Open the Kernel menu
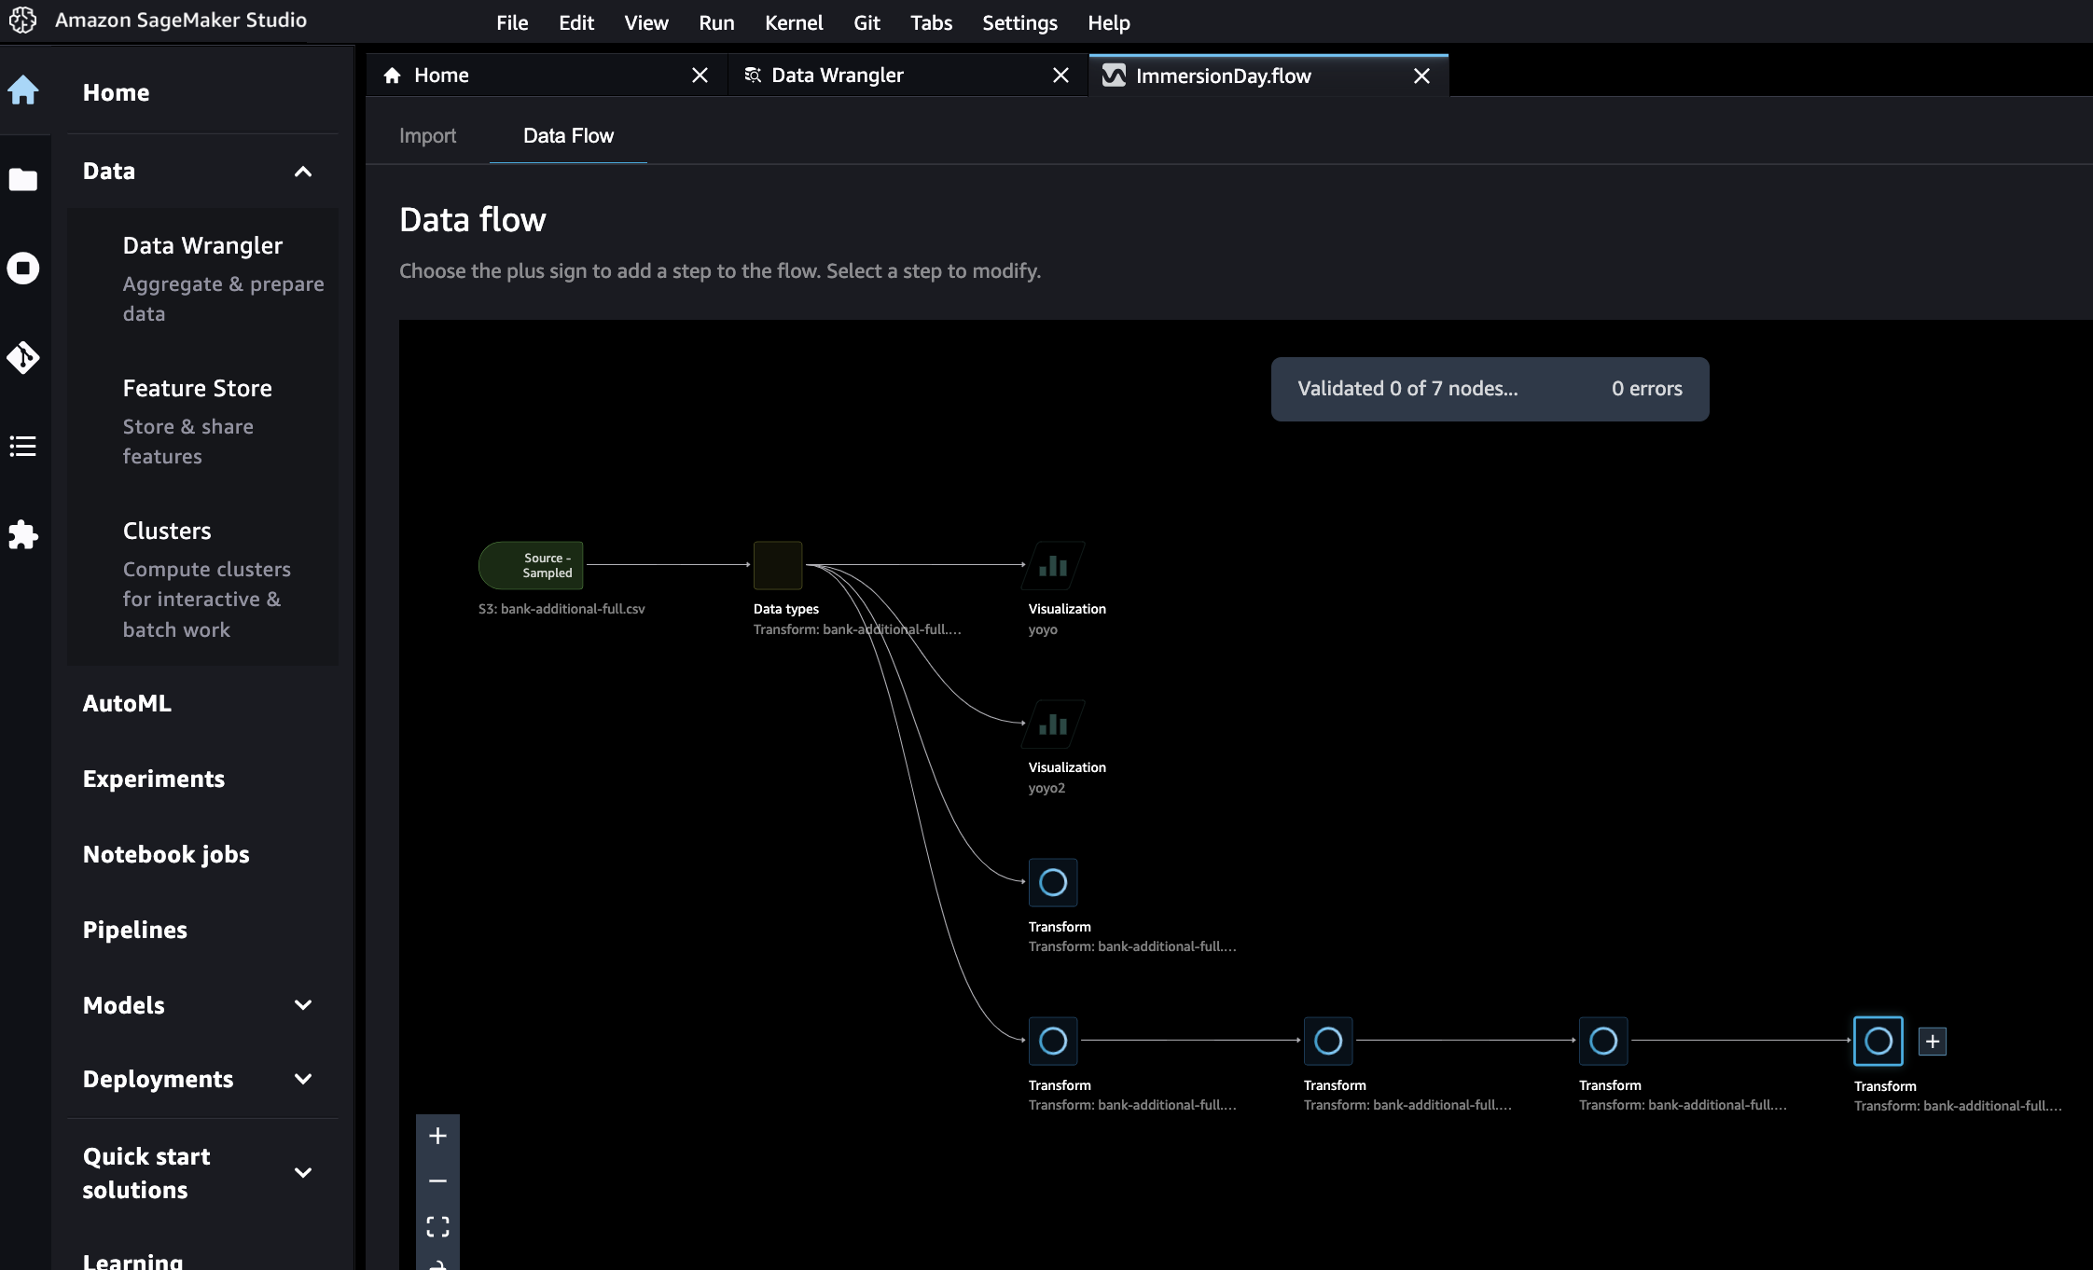 pyautogui.click(x=793, y=22)
